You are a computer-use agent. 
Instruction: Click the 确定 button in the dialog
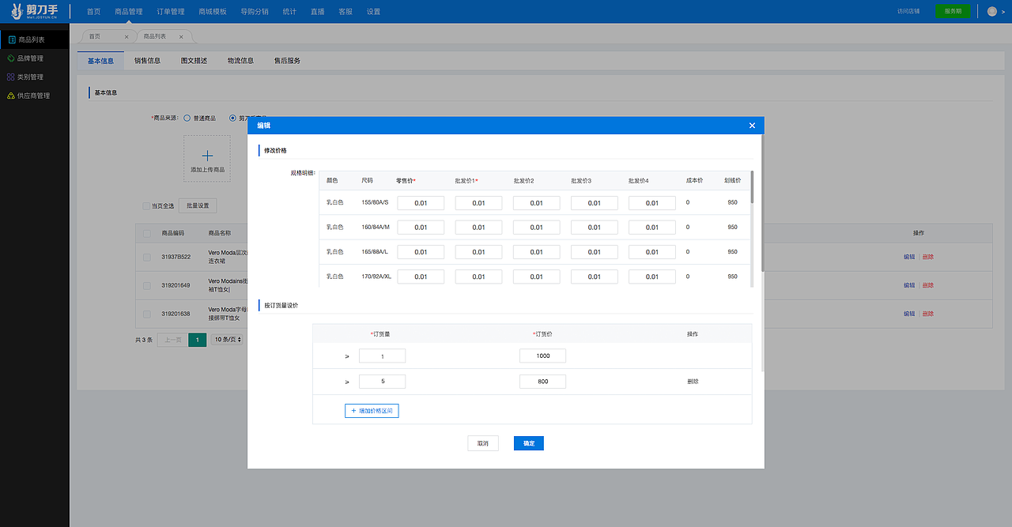(x=529, y=443)
